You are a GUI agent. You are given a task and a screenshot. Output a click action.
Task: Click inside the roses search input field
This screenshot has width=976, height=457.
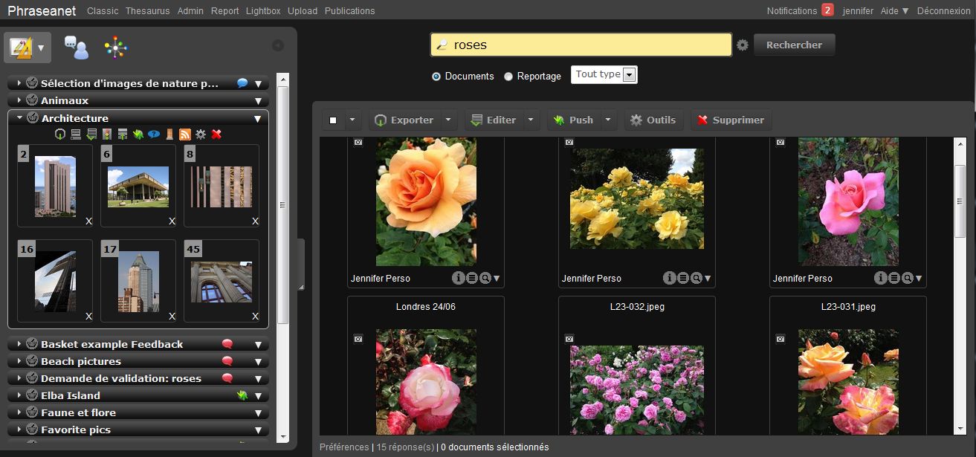tap(580, 45)
